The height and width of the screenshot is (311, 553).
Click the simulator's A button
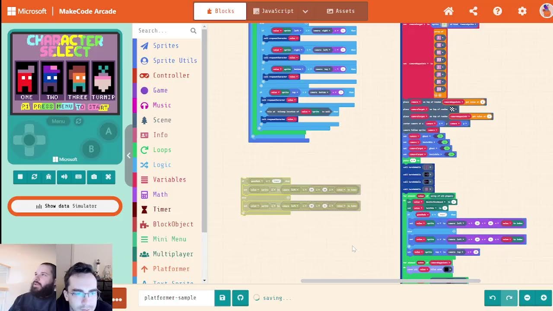[108, 132]
